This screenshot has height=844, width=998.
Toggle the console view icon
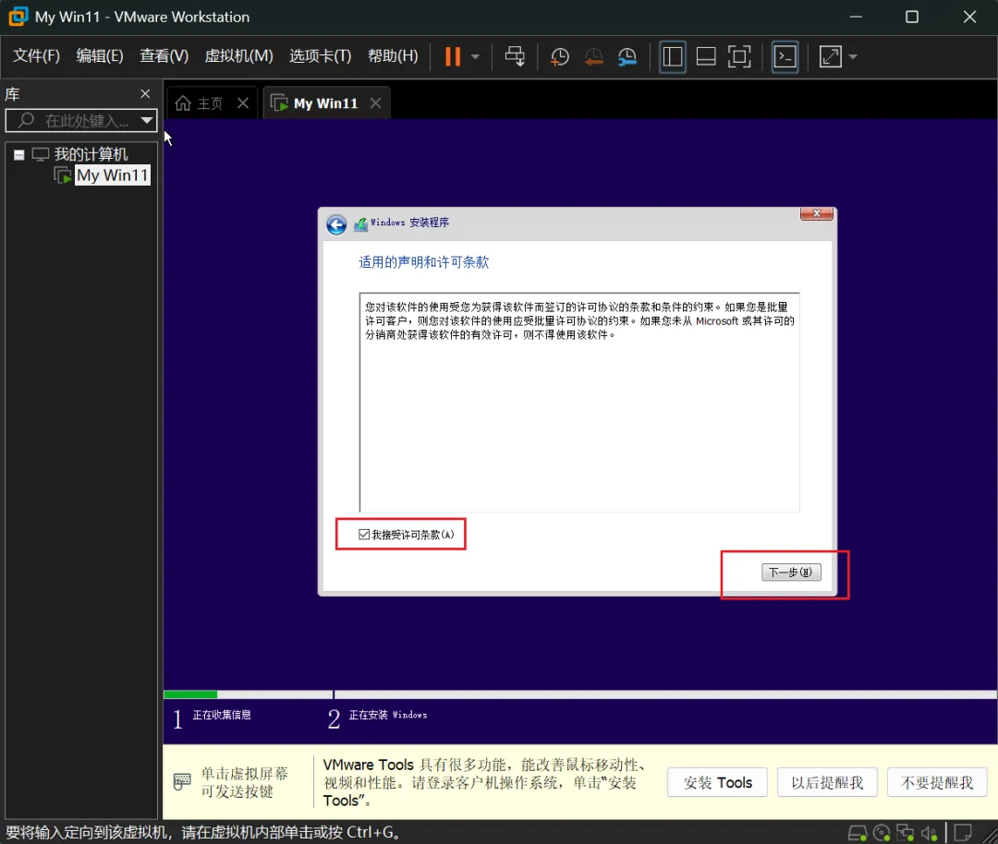tap(785, 56)
